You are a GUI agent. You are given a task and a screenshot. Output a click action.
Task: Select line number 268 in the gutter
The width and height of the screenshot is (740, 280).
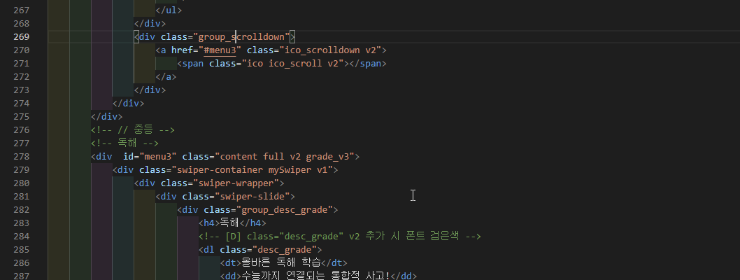click(x=21, y=23)
